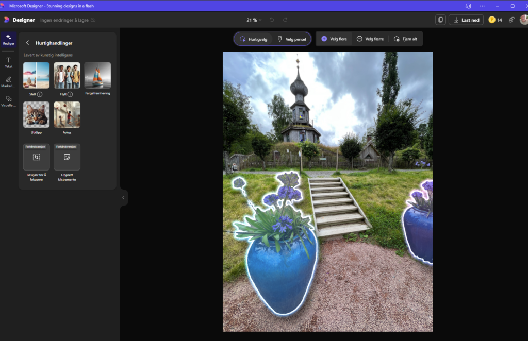Click the Slett thumbnail
The width and height of the screenshot is (528, 341).
click(36, 75)
